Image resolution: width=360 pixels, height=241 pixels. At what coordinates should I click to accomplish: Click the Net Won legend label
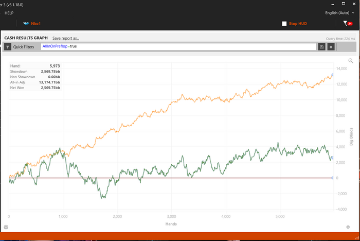coord(17,88)
